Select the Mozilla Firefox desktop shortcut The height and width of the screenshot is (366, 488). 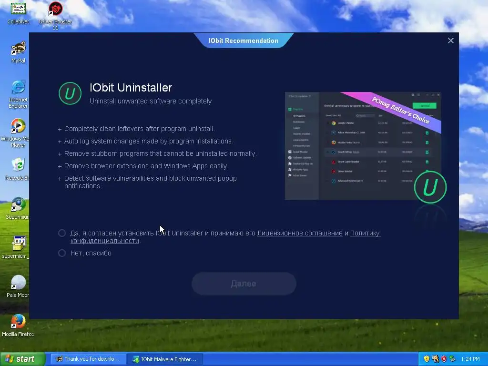click(x=18, y=325)
